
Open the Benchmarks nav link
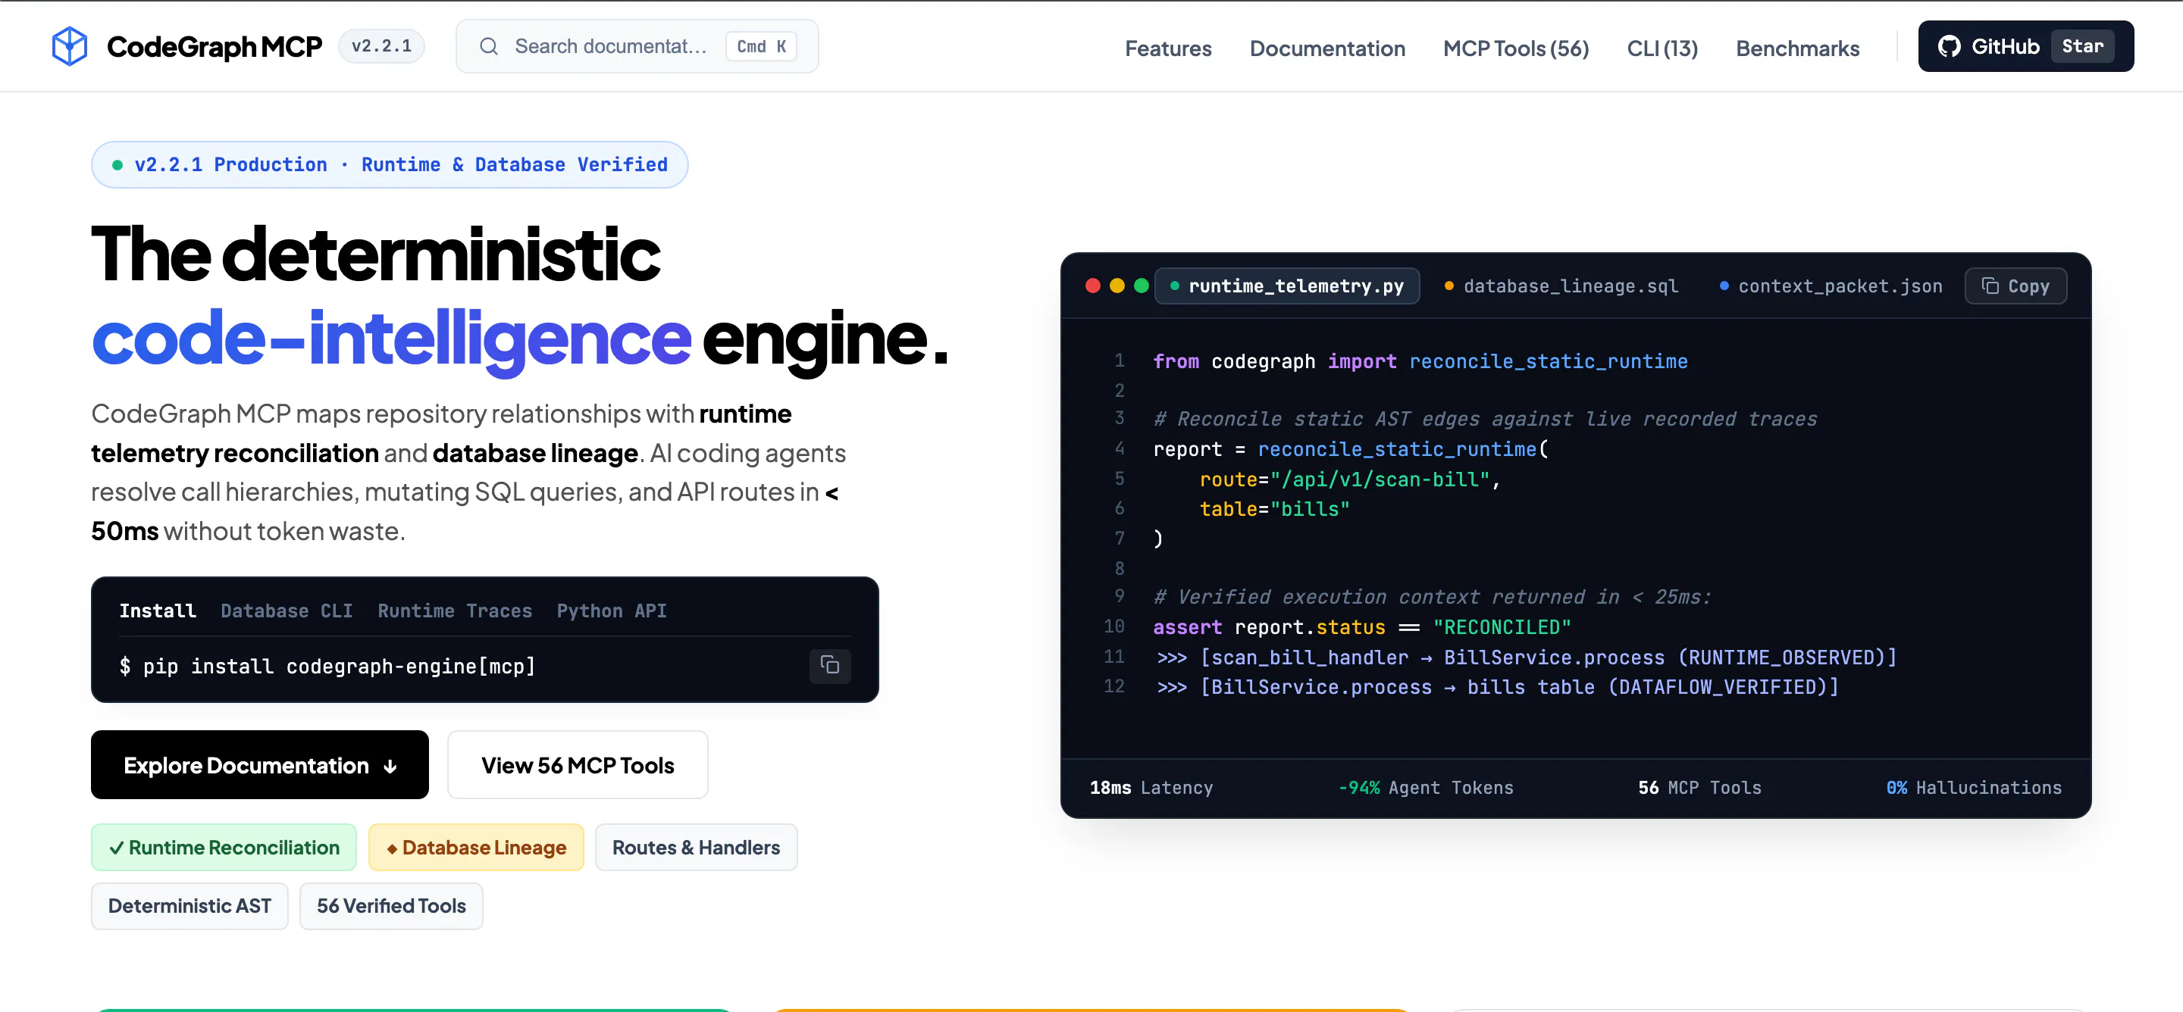(1797, 48)
